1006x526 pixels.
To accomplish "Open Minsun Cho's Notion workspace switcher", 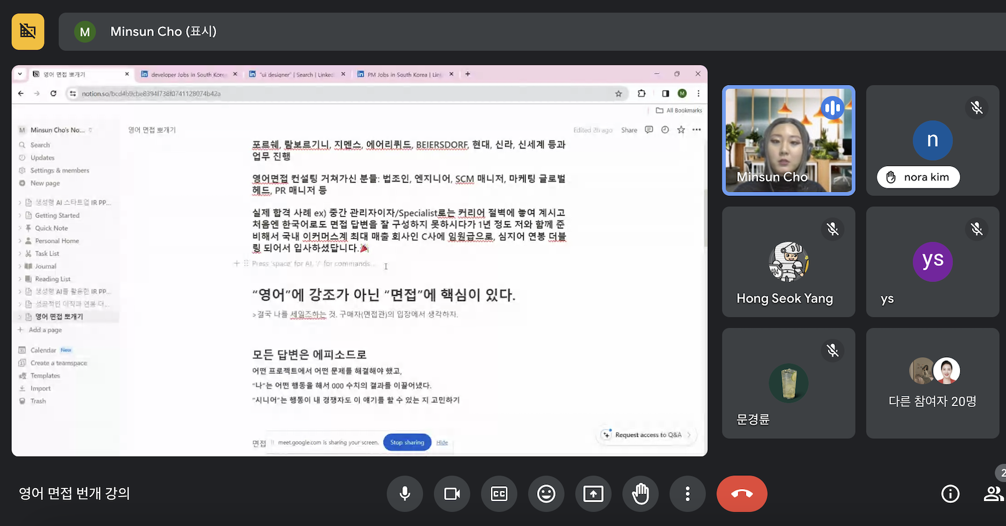I will (56, 130).
